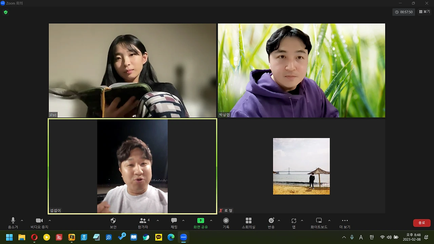The height and width of the screenshot is (244, 434).
Task: Open the yellow media player taskbar icon
Action: [47, 237]
